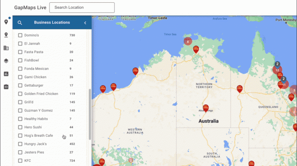Open the buildings sidebar icon
This screenshot has height=166, width=297.
[x=6, y=48]
